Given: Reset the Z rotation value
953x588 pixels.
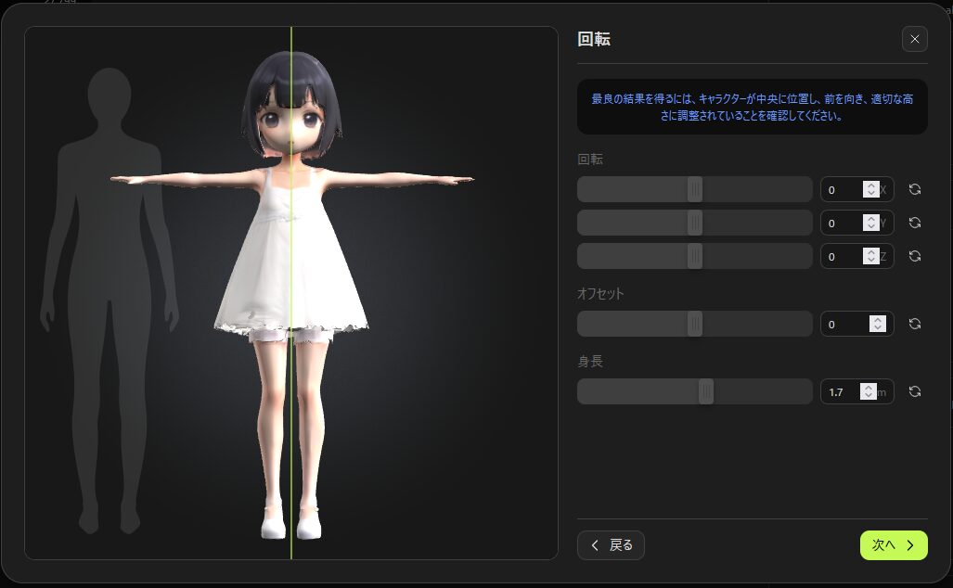Looking at the screenshot, I should click(x=914, y=256).
